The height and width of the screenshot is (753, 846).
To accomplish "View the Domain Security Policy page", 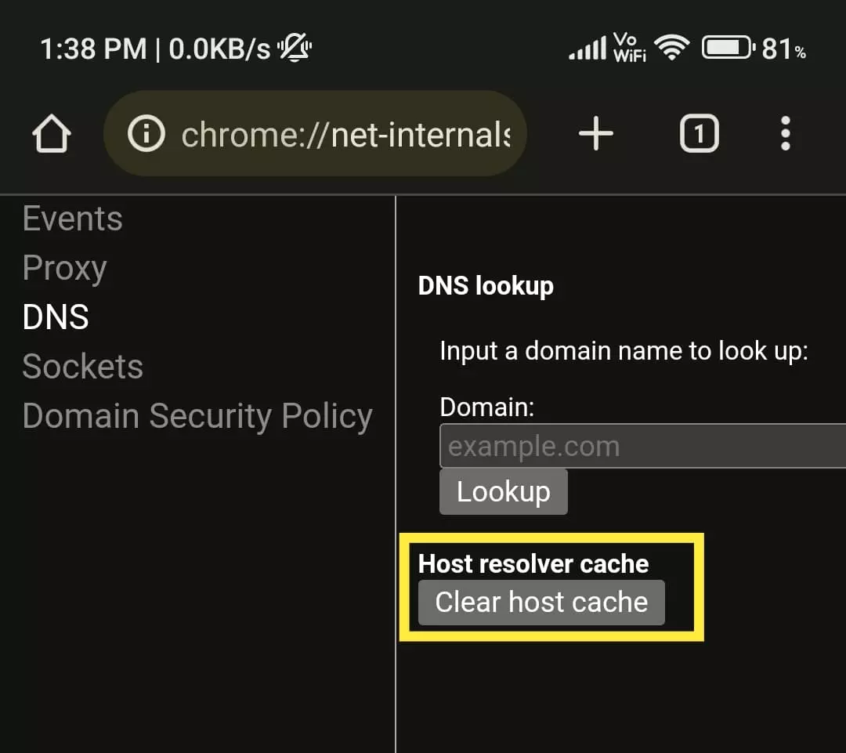I will [x=197, y=416].
